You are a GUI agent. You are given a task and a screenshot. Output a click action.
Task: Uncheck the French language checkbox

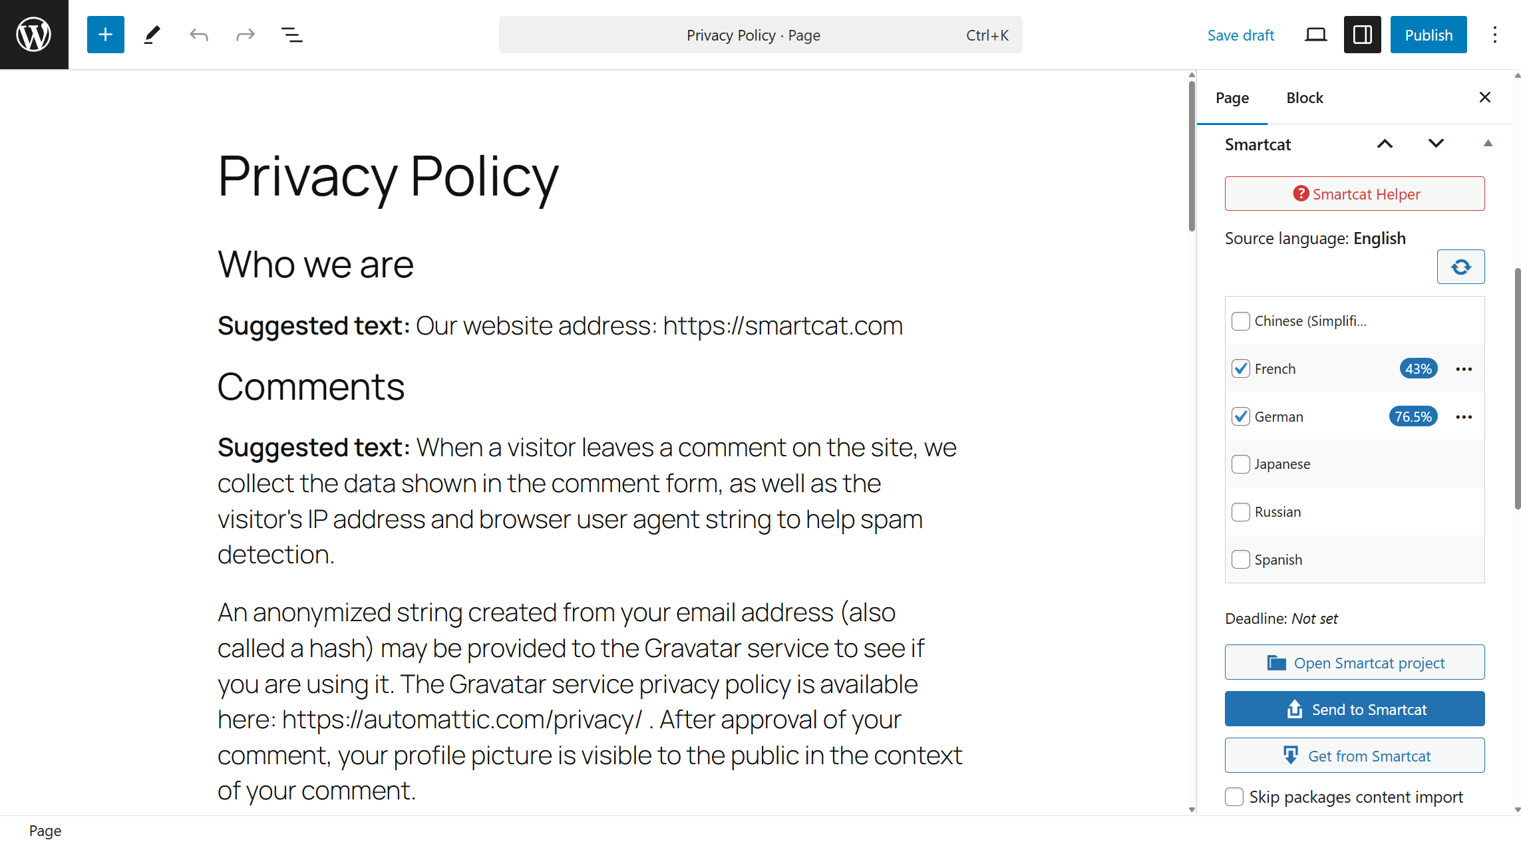[1241, 368]
